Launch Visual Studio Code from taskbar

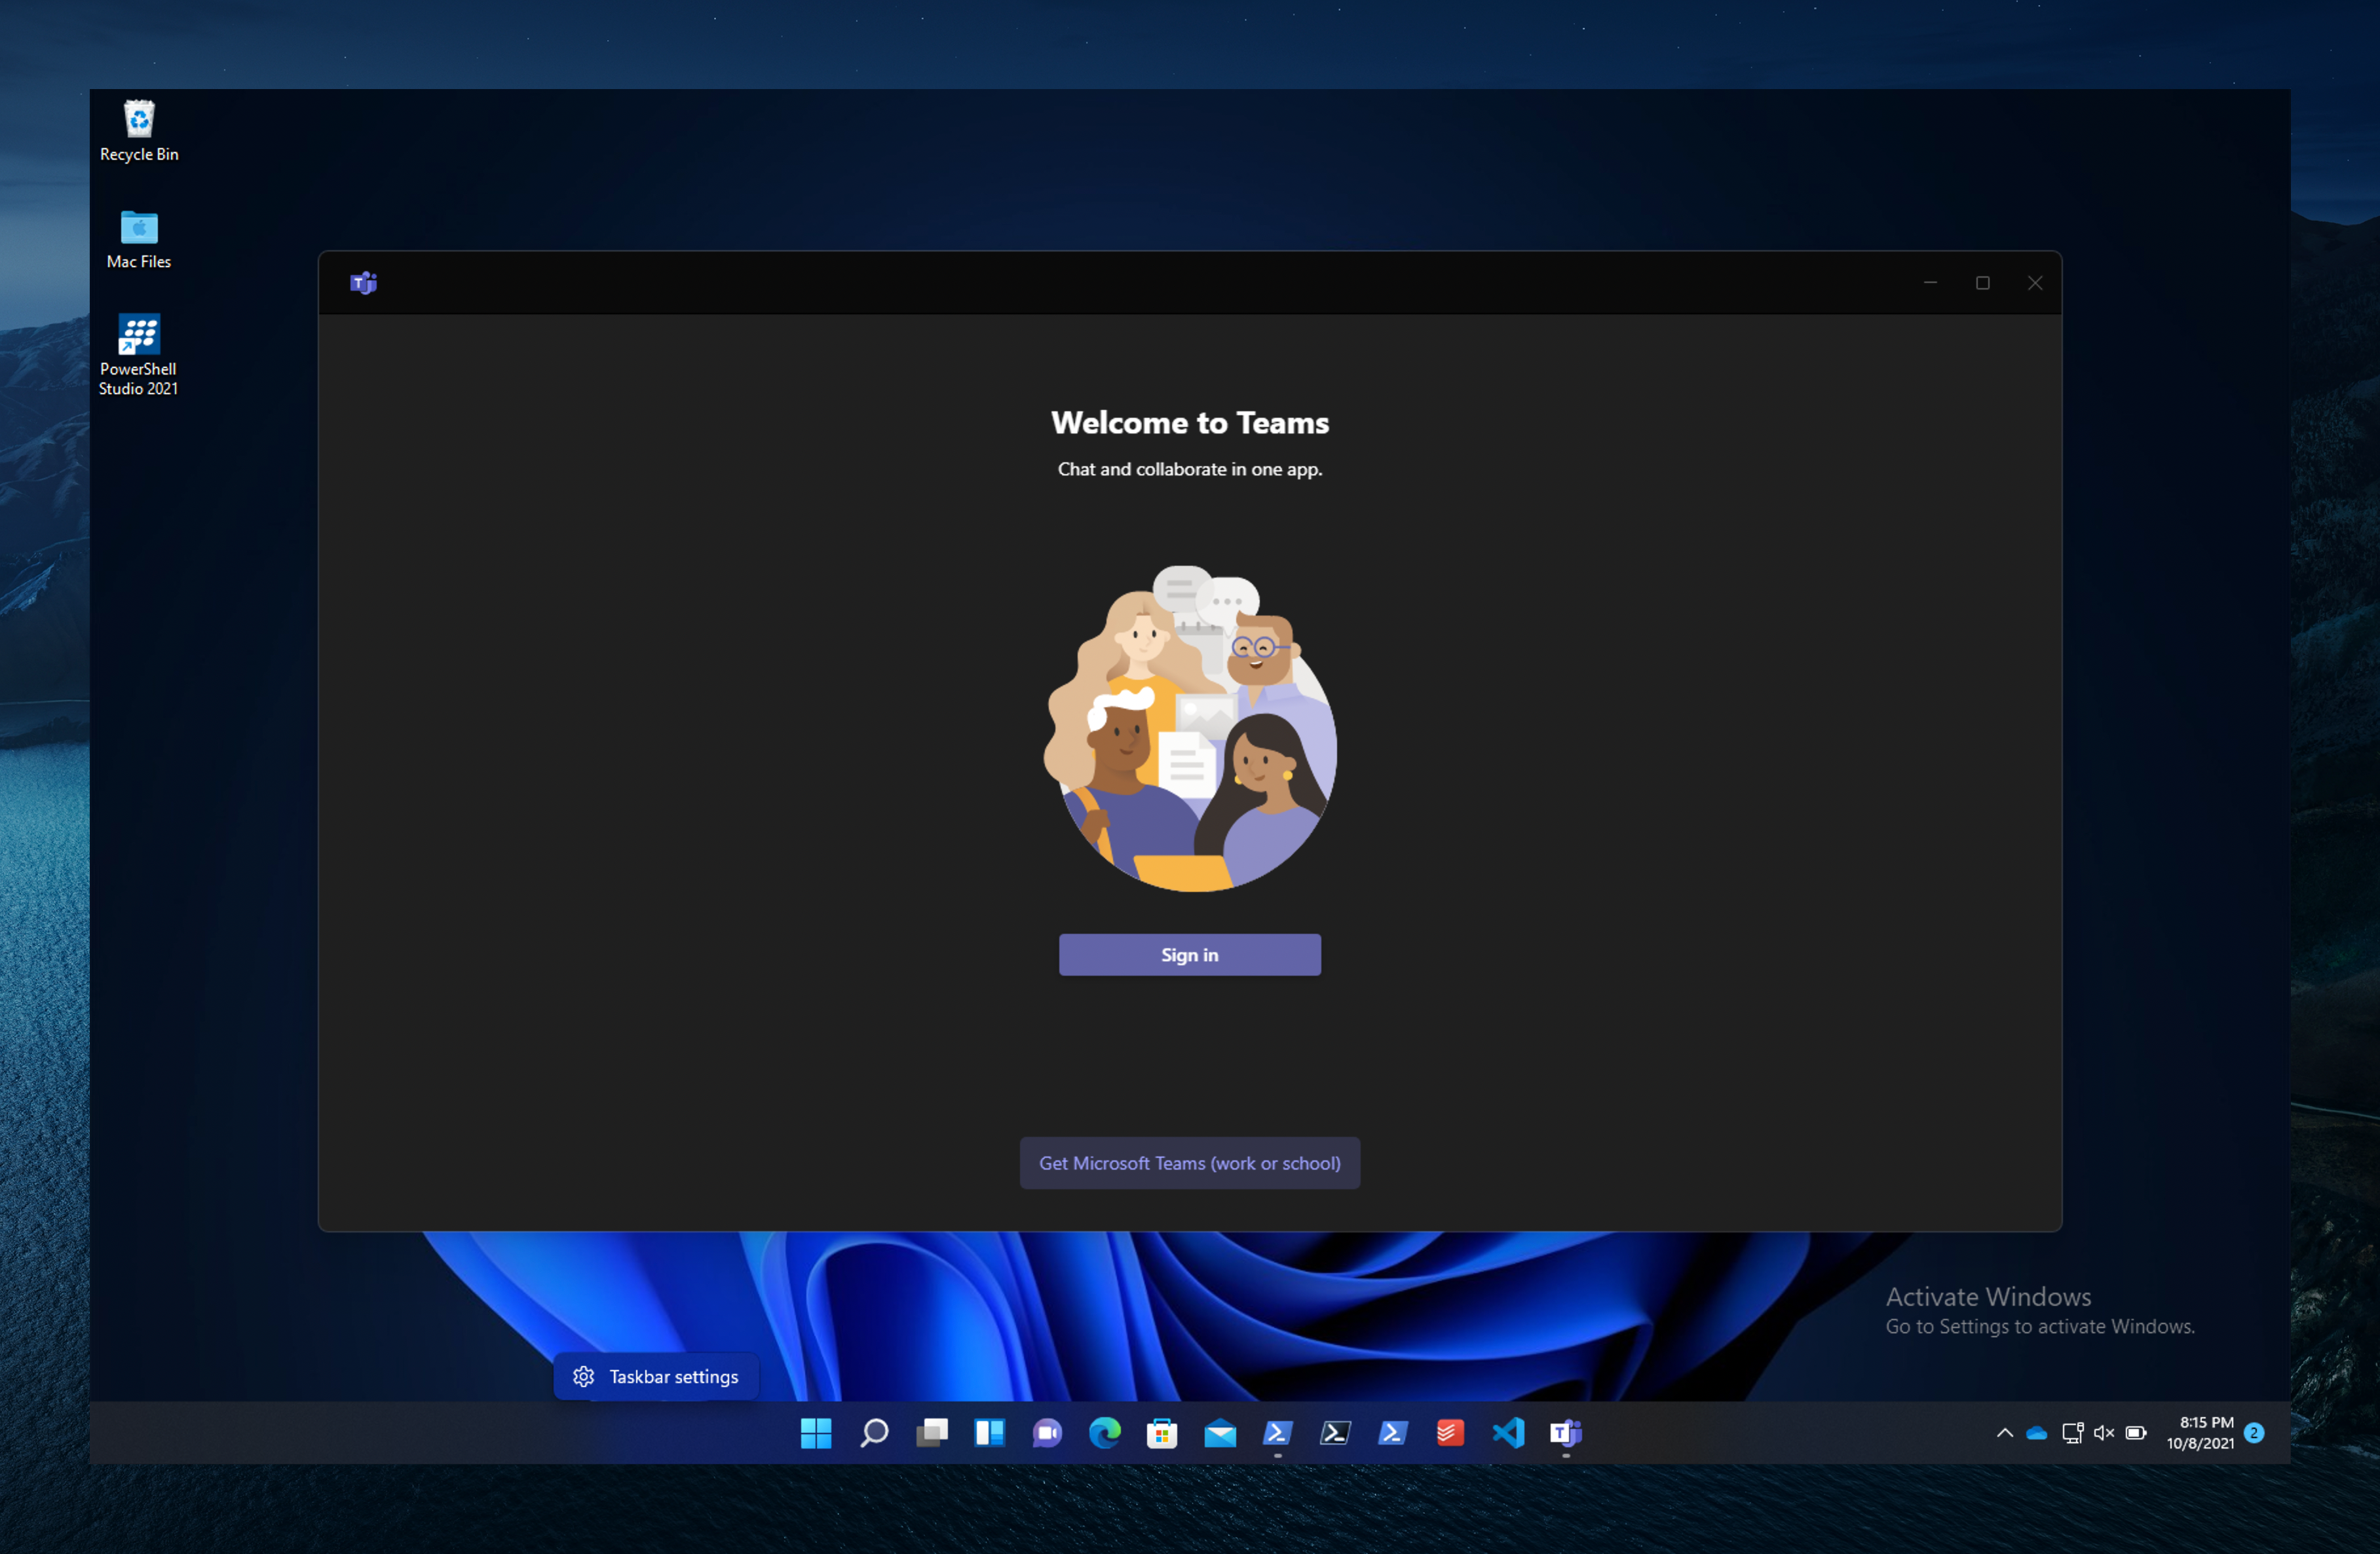[1507, 1432]
